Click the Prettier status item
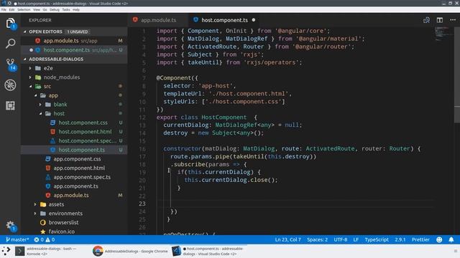This screenshot has height=258, width=460. tap(420, 239)
